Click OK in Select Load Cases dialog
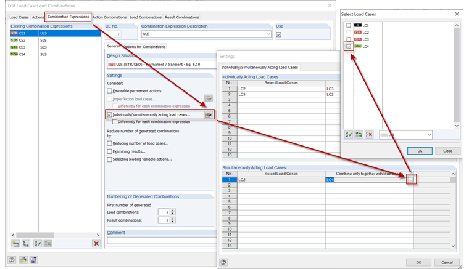 click(420, 151)
